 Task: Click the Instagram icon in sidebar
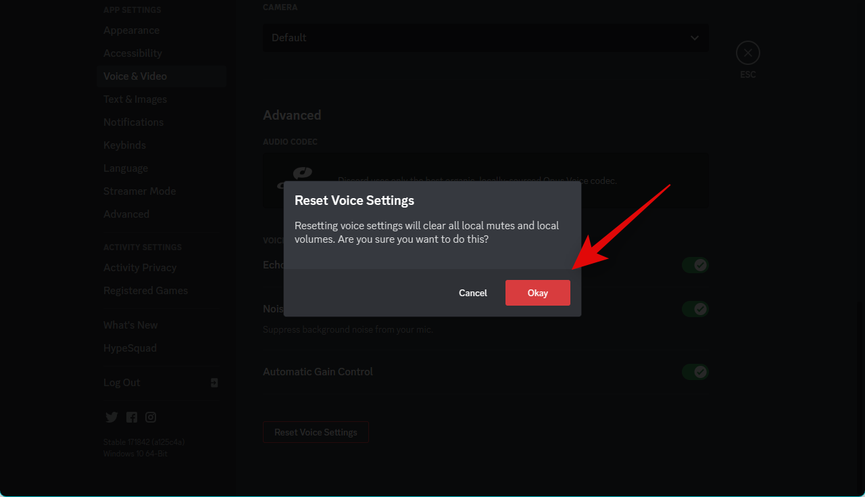[151, 417]
